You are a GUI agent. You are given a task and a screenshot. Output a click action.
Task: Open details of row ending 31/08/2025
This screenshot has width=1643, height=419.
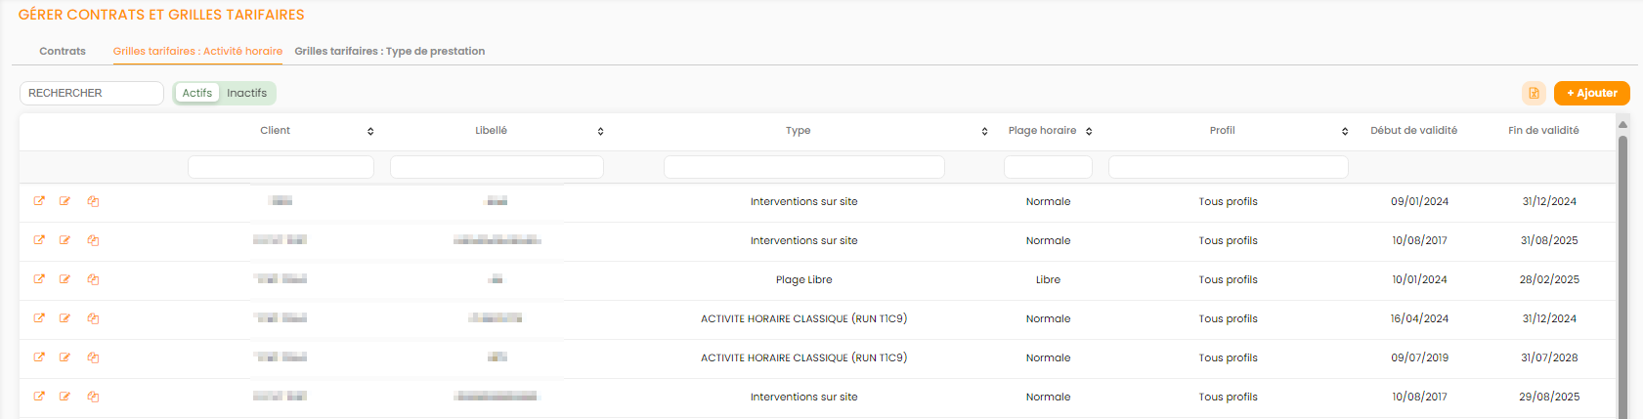point(39,240)
